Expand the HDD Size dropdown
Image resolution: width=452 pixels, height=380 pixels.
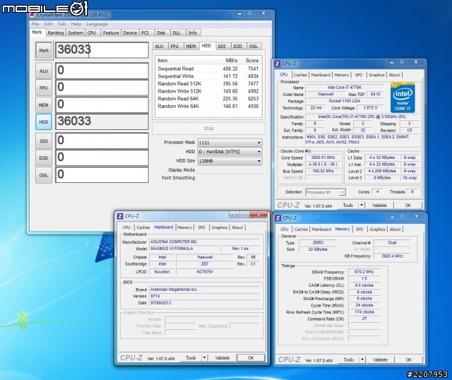coord(230,161)
